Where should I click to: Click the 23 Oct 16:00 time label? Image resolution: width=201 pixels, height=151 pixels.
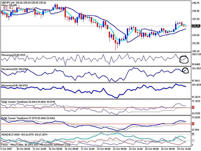coord(136,149)
